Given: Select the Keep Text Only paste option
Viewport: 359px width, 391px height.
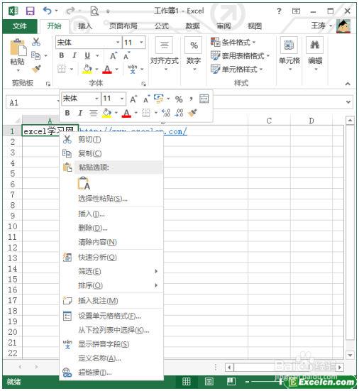Looking at the screenshot, I should [84, 183].
